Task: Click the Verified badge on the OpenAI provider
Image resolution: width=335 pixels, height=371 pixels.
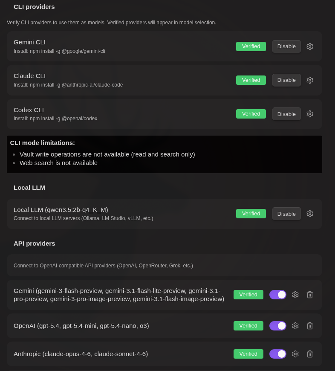Action: 248,326
